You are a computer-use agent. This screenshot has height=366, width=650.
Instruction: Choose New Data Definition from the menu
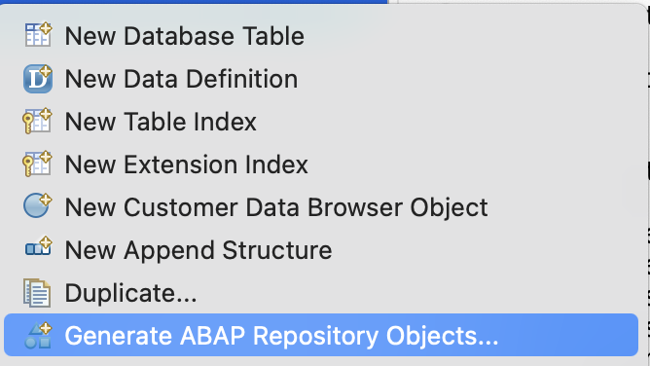coord(181,79)
